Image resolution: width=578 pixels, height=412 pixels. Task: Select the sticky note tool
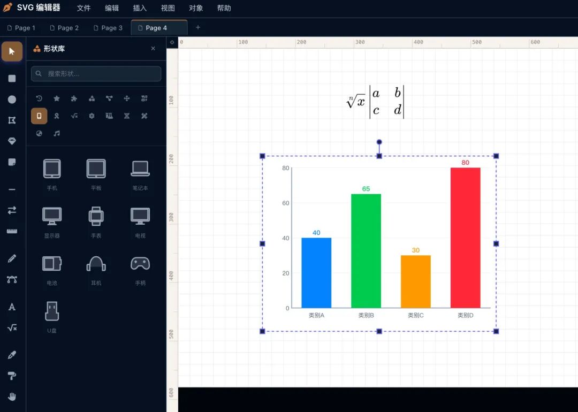pos(12,162)
